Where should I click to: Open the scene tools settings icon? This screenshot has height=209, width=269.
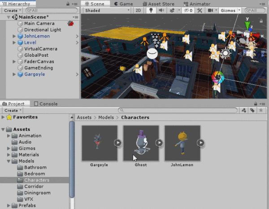point(200,10)
